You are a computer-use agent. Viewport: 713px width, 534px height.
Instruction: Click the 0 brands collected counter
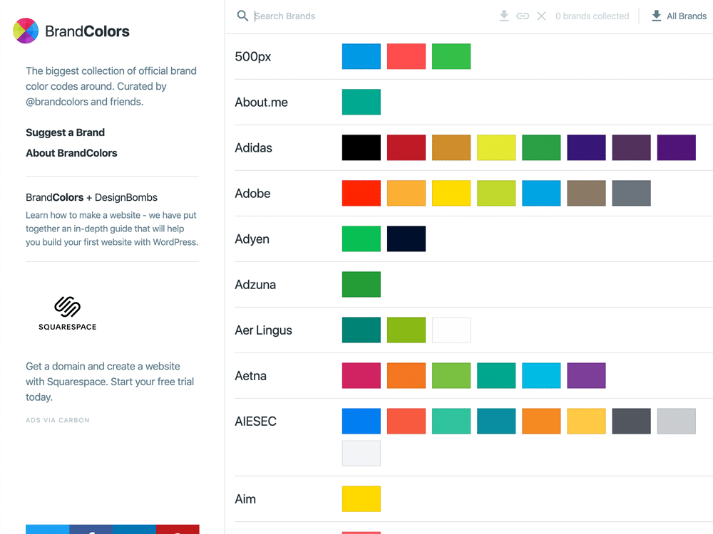pos(592,16)
